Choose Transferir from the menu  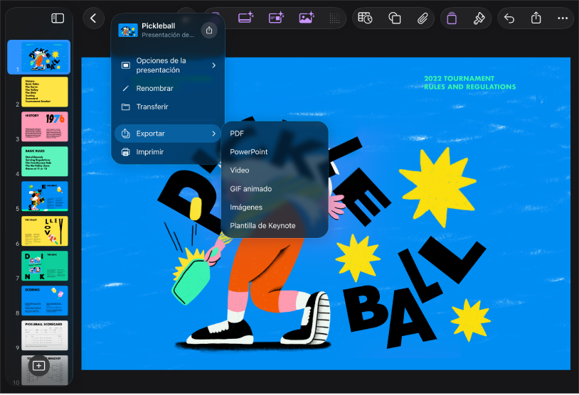(168, 107)
